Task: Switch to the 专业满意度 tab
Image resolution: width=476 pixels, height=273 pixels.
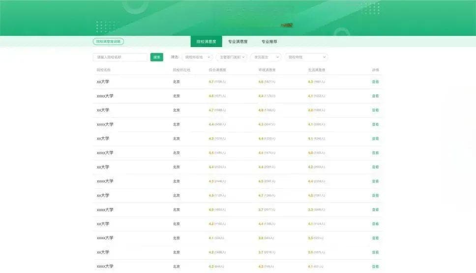Action: pos(238,42)
